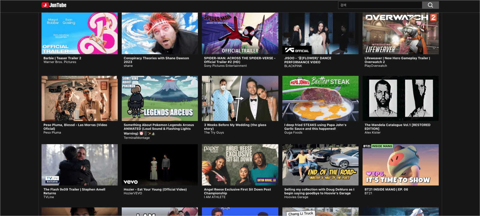Focus the search input field
480x216 pixels.
380,5
